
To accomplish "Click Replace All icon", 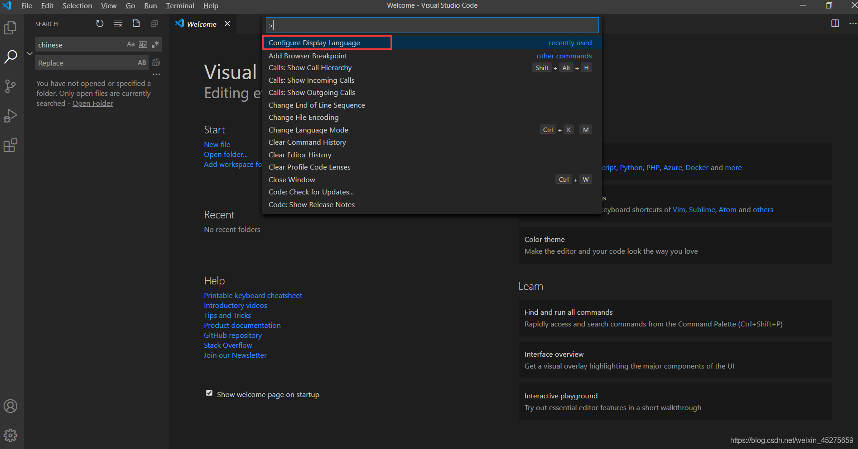I will (x=156, y=62).
